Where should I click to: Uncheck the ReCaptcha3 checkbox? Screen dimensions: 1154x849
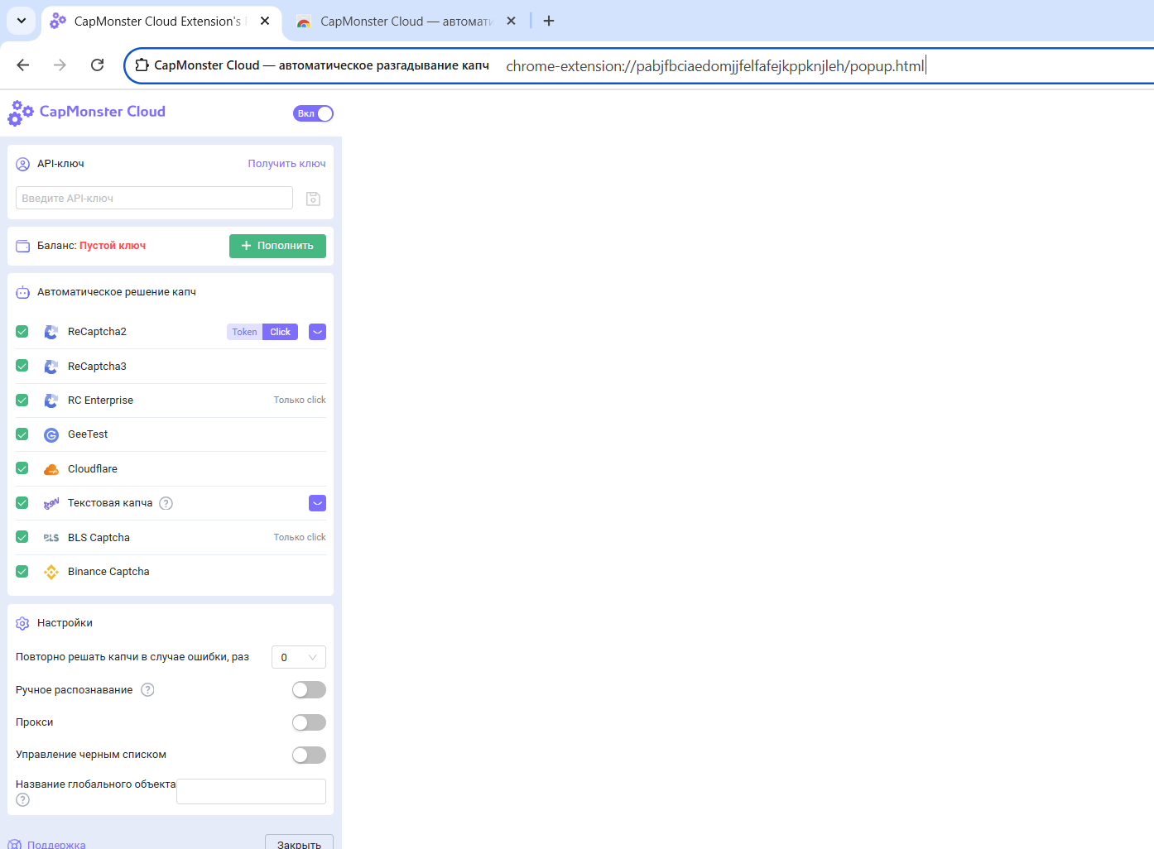coord(22,366)
